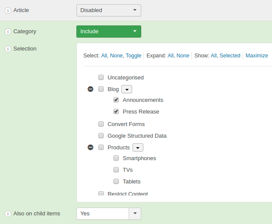
Task: Click the Toggle selection link
Action: (x=133, y=56)
